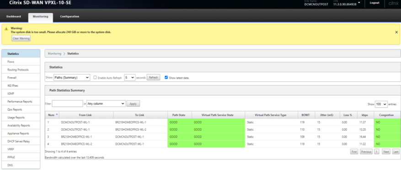The width and height of the screenshot is (401, 170).
Task: Open Appliance Reports in the sidebar
Action: [x=21, y=133]
